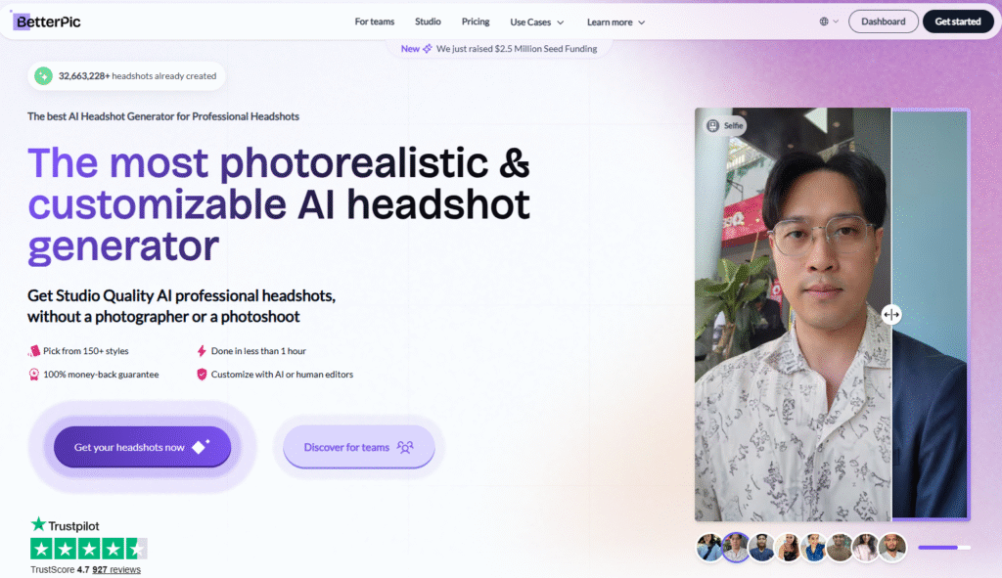The image size is (1002, 578).
Task: Click the green plus icon on the headshots counter badge
Action: (x=41, y=75)
